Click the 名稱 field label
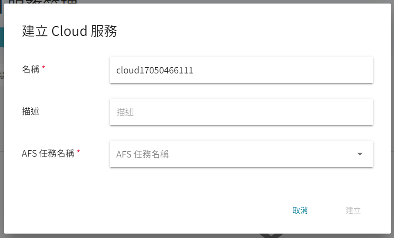The height and width of the screenshot is (238, 394). point(31,69)
